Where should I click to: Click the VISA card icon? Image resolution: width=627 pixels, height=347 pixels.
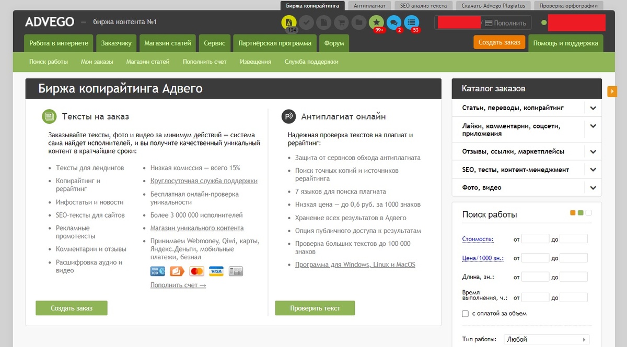pyautogui.click(x=216, y=271)
